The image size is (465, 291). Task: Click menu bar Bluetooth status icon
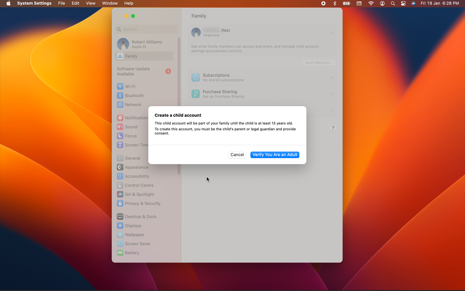(x=334, y=3)
